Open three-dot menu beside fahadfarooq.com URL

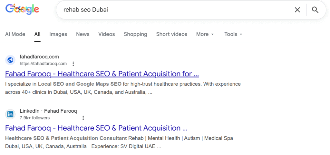pos(73,64)
